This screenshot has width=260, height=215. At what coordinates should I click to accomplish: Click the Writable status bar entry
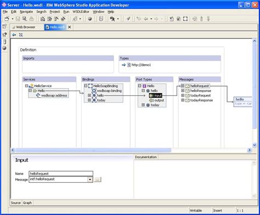[196, 211]
